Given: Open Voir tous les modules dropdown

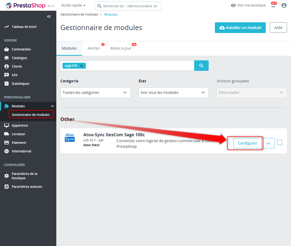Looking at the screenshot, I should 174,93.
